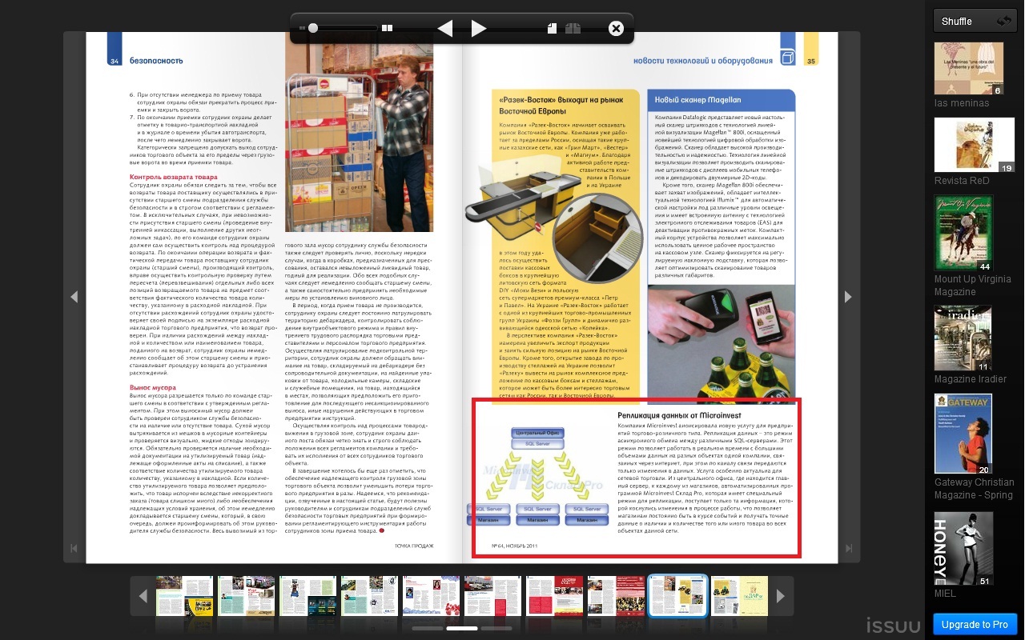The width and height of the screenshot is (1025, 640).
Task: Click the Shuffle button
Action: coord(975,21)
